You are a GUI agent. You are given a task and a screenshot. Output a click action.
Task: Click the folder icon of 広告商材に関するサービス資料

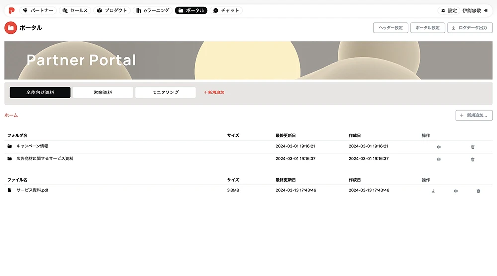[x=10, y=158]
